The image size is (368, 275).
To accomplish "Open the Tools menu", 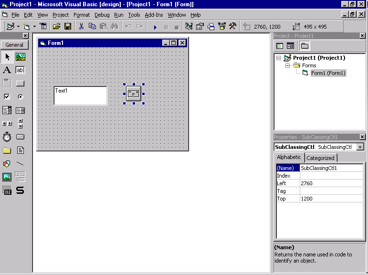I will (134, 15).
